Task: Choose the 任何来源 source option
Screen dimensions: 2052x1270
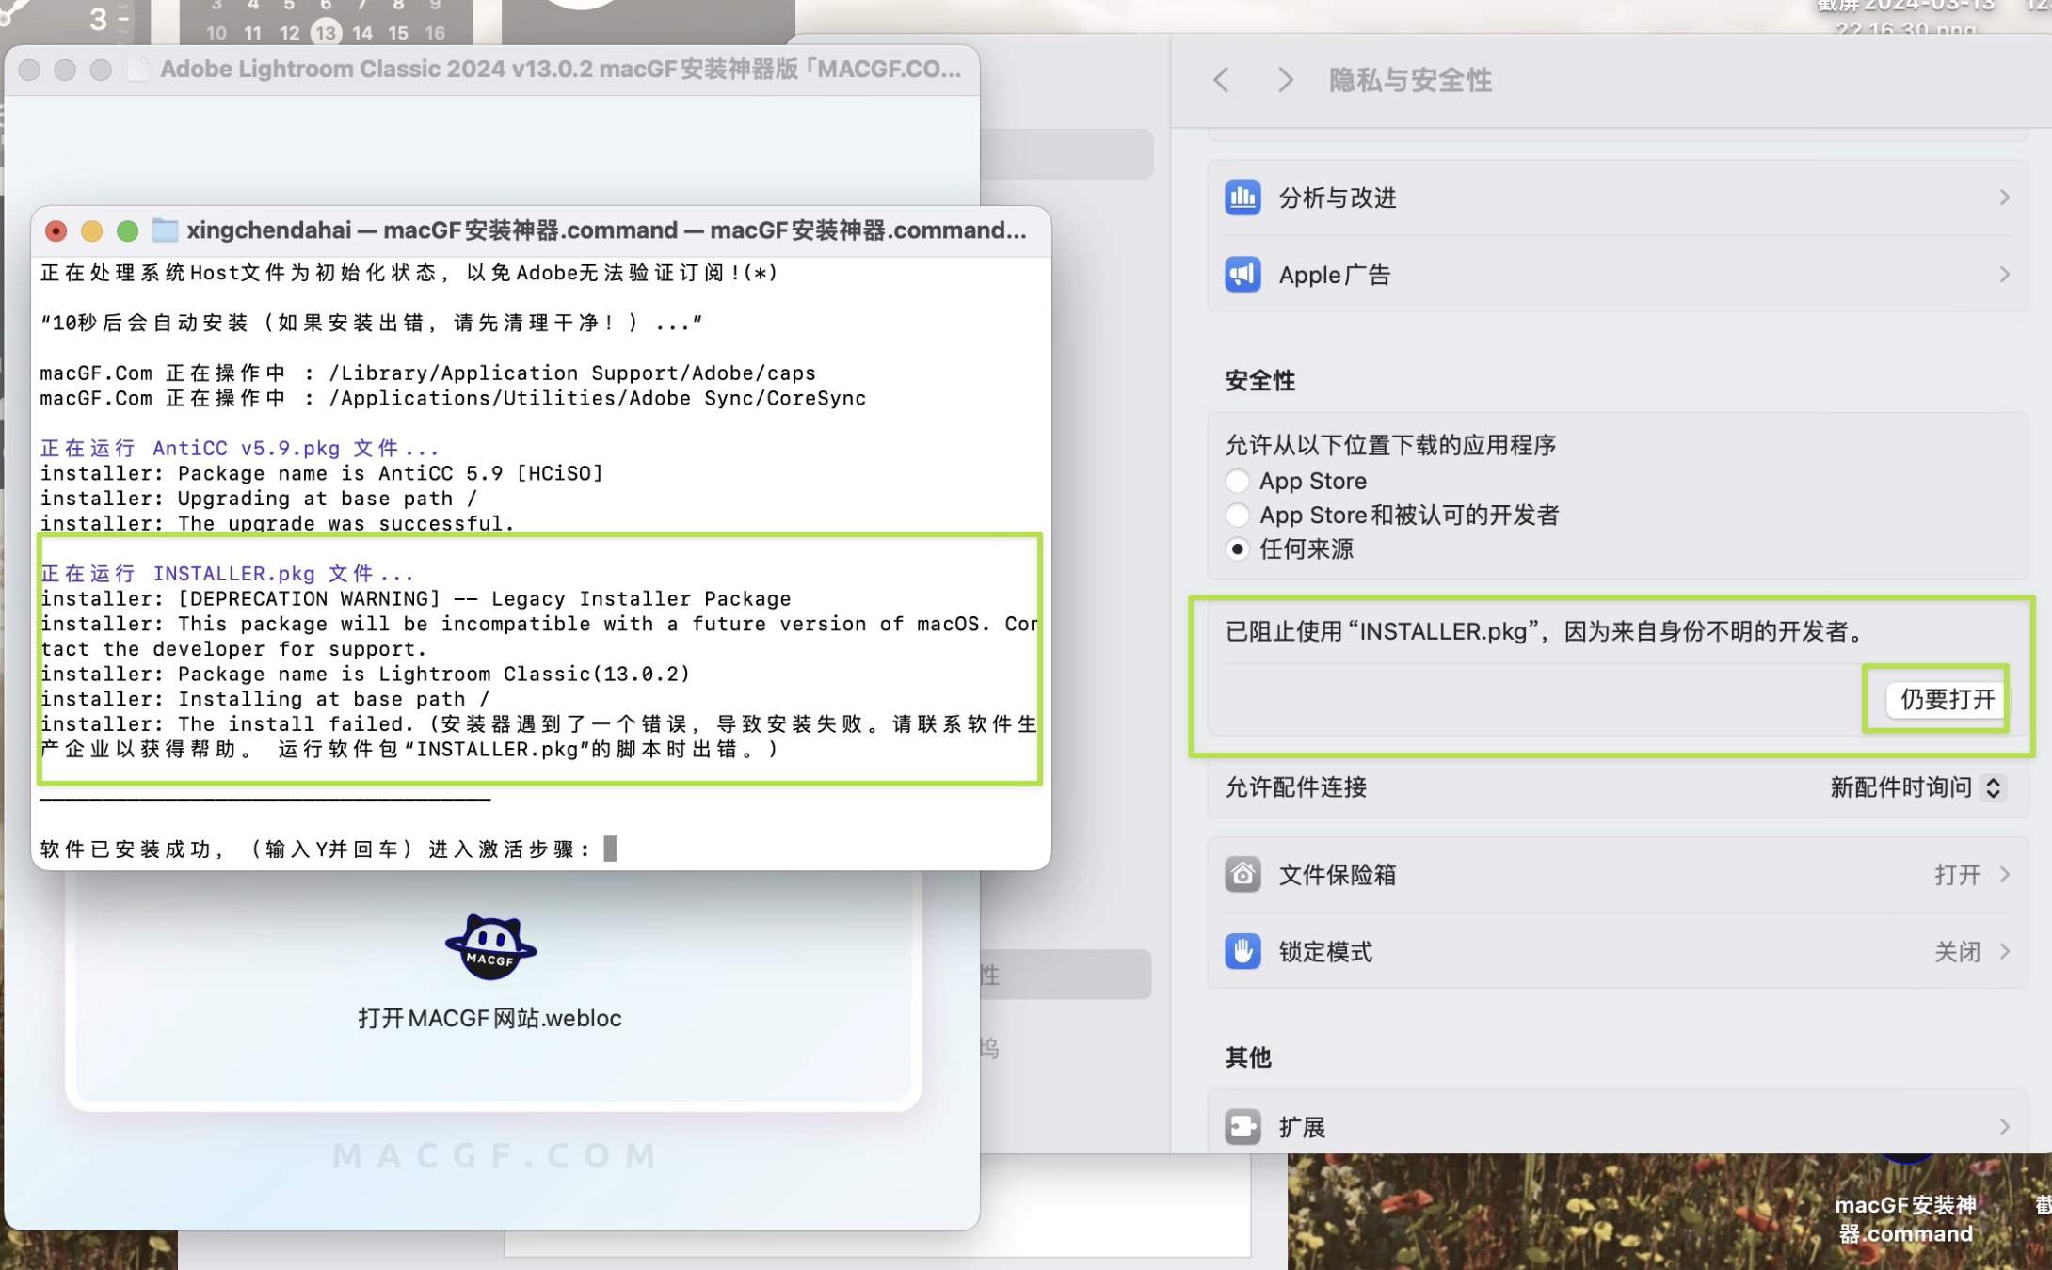Action: pyautogui.click(x=1238, y=549)
